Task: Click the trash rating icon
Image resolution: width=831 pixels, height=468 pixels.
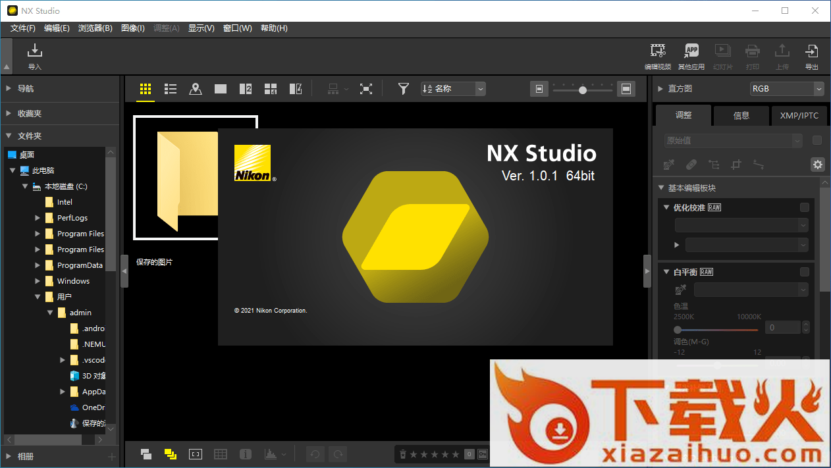Action: coord(403,454)
